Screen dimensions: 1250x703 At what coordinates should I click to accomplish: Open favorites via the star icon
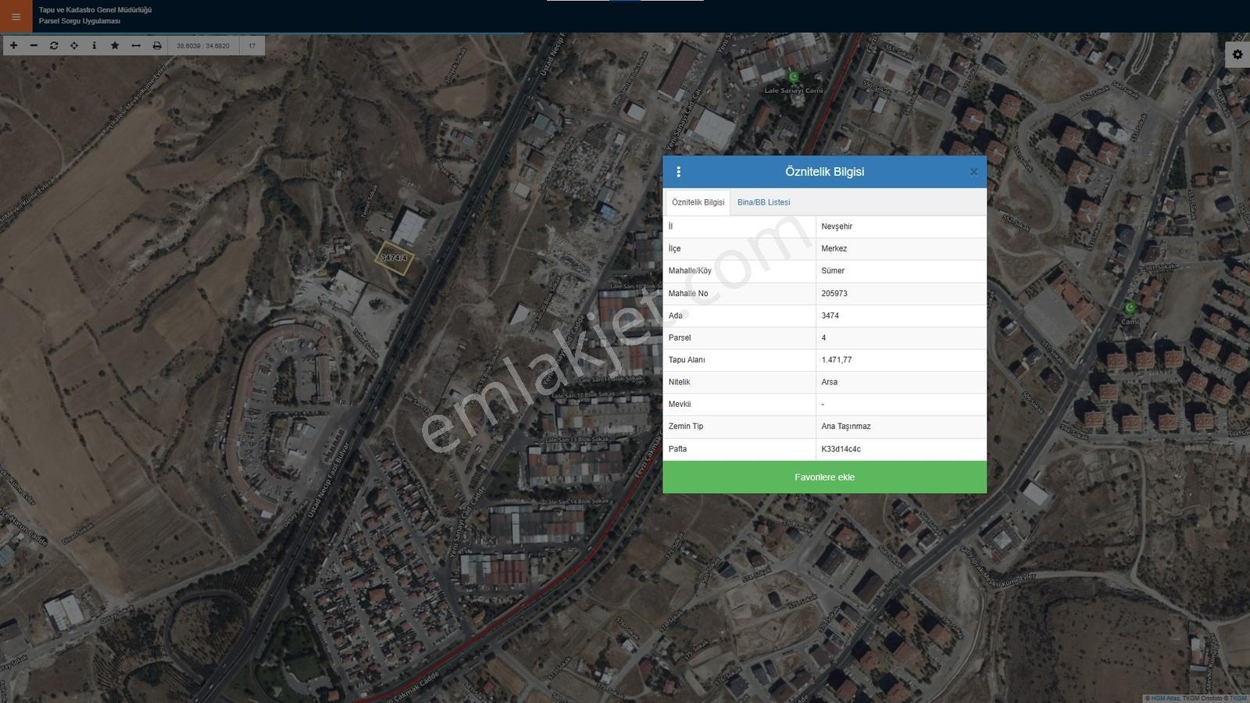pyautogui.click(x=115, y=45)
